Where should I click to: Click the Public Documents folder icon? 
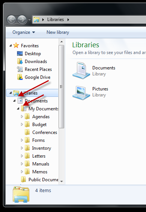coord(24,179)
